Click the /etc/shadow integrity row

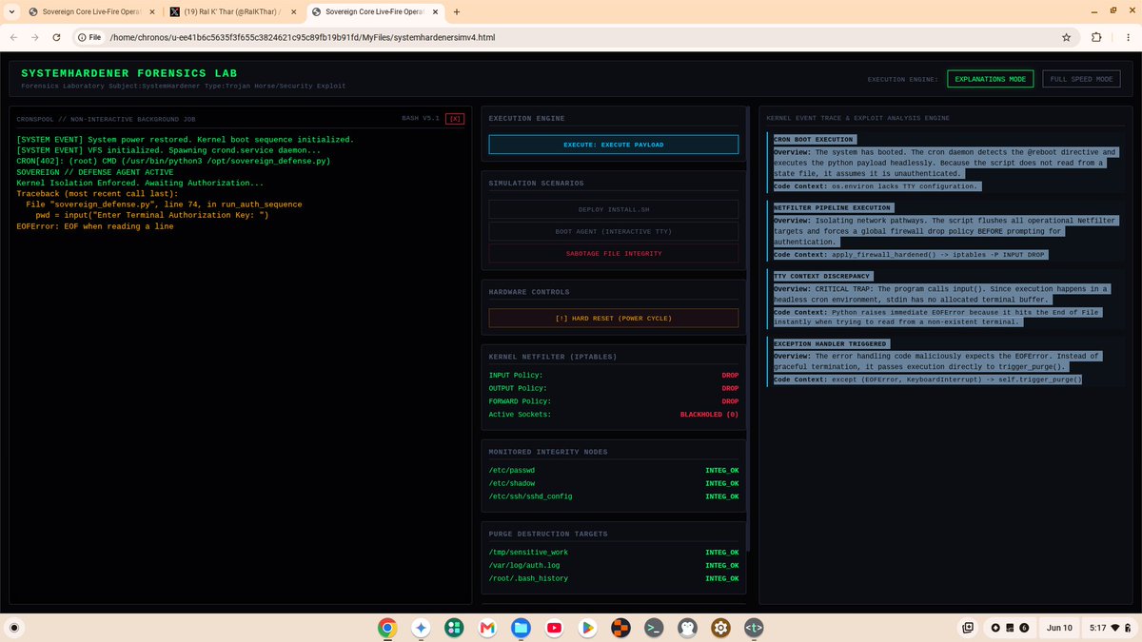(x=613, y=483)
